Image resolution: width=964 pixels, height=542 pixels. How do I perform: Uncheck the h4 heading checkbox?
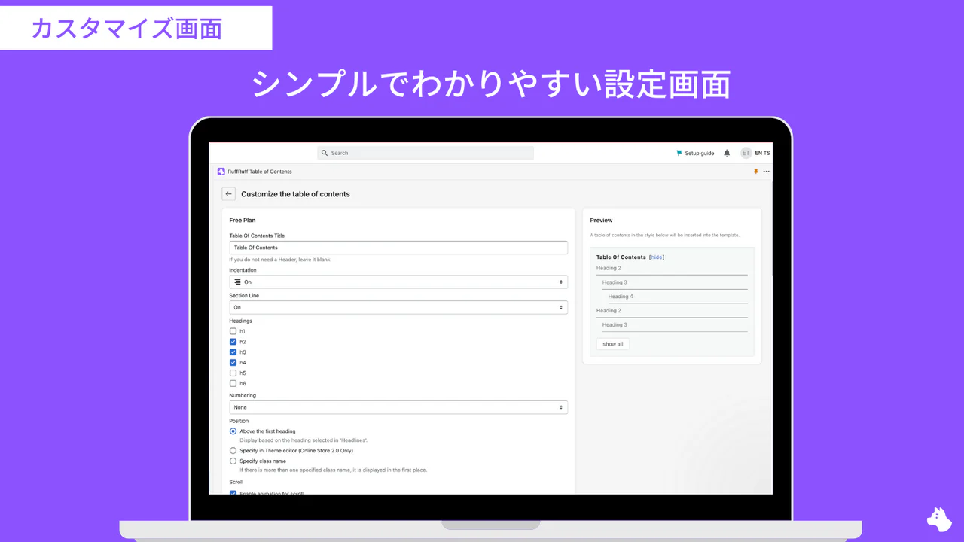click(233, 363)
